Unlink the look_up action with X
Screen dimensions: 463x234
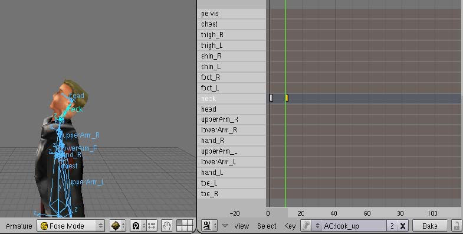[x=403, y=226]
